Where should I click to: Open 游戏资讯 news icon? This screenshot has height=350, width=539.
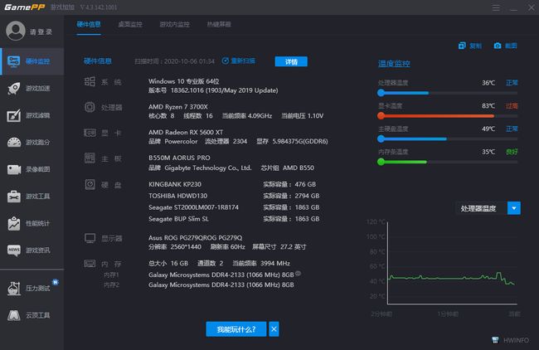(14, 250)
